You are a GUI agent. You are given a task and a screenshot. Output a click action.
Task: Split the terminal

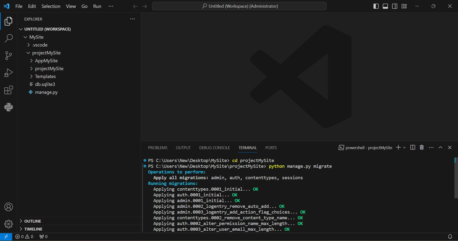[413, 148]
